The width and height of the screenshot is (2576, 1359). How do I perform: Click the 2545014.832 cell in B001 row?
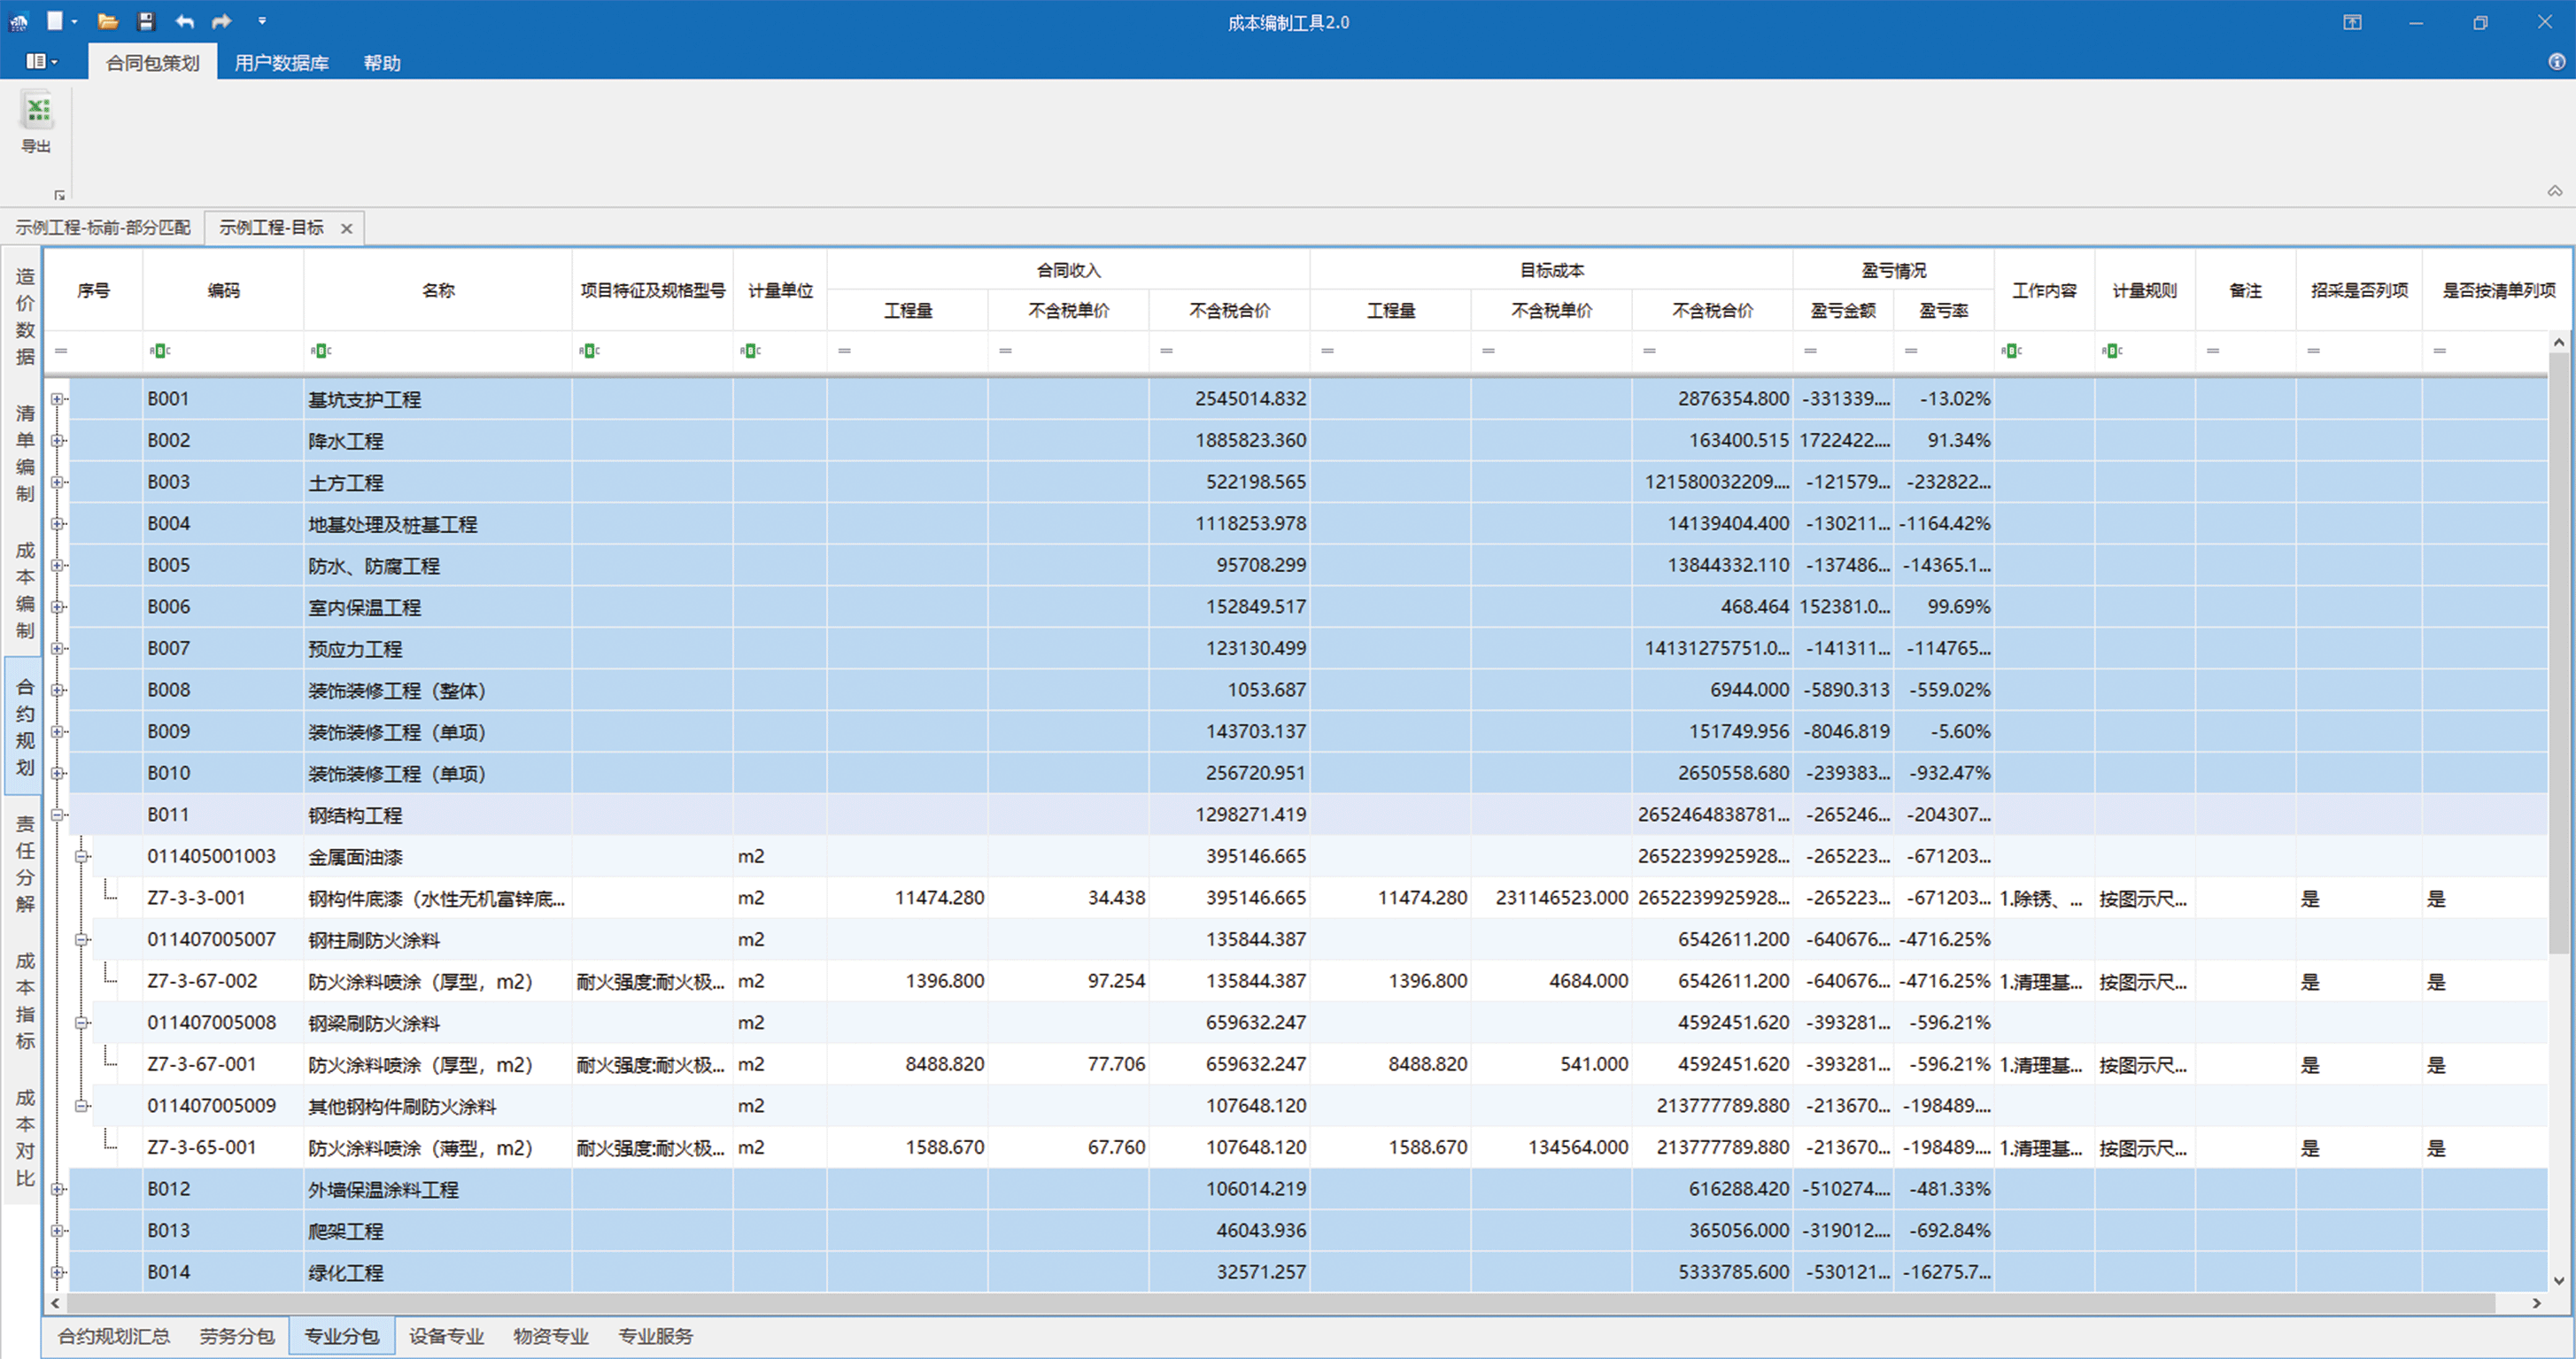[1229, 399]
